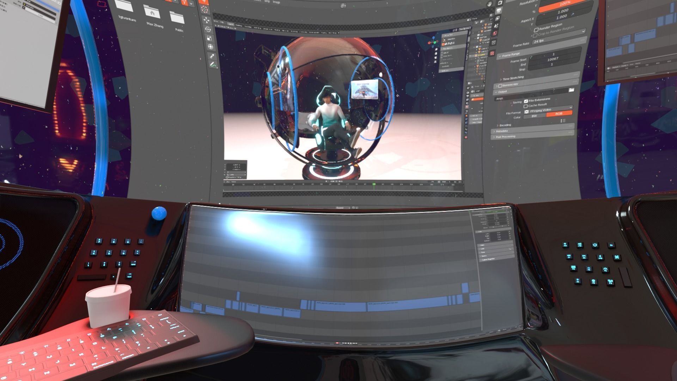677x381 pixels.
Task: Select the Scale tool icon
Action: click(209, 38)
